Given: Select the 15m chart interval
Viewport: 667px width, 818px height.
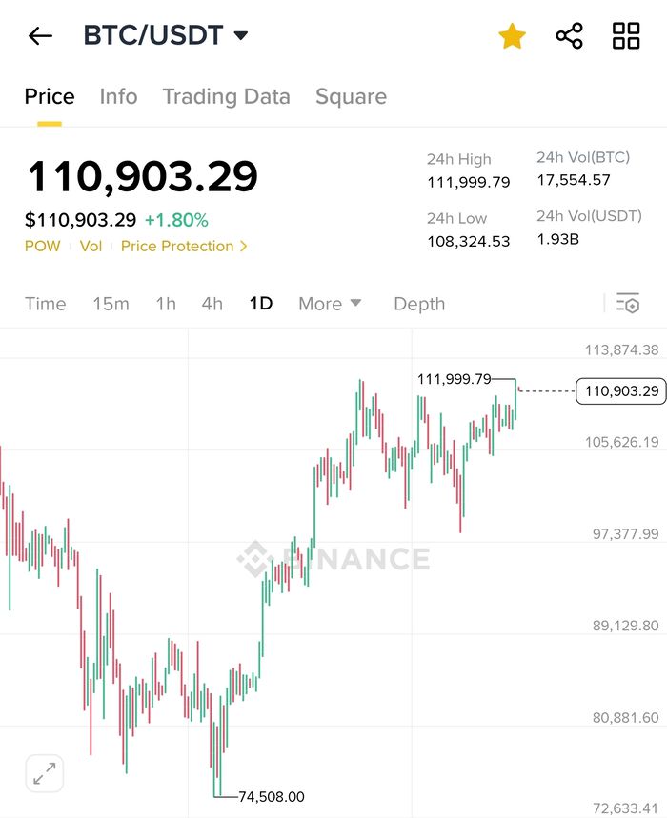Looking at the screenshot, I should tap(111, 304).
